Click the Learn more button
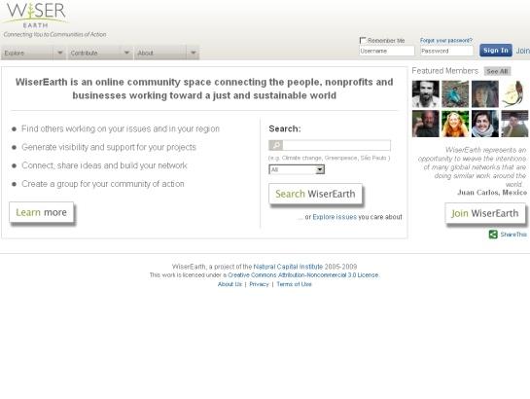530x399 pixels. pyautogui.click(x=41, y=212)
